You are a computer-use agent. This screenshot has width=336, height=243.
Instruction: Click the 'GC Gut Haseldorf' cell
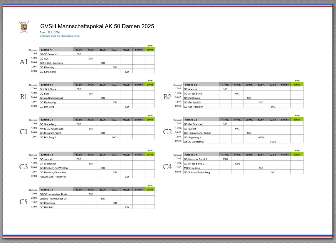pyautogui.click(x=201, y=106)
